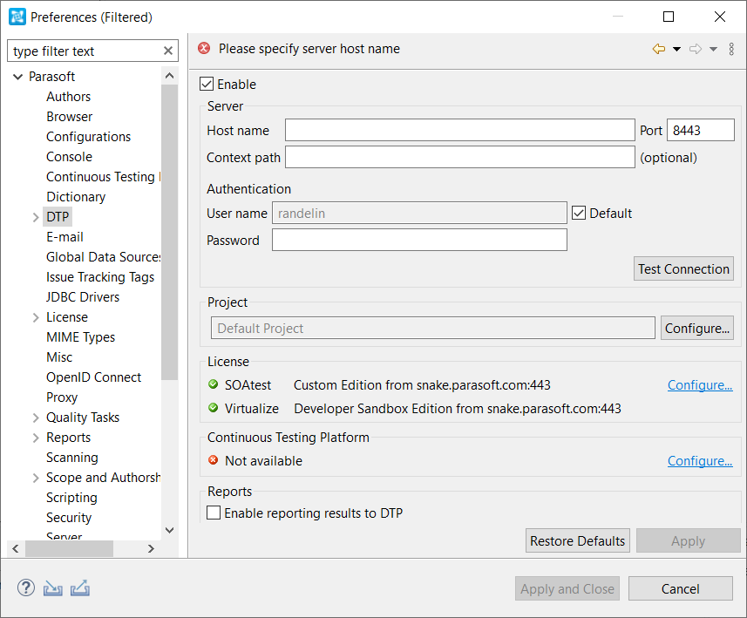
Task: Click the tree scroll up arrow
Action: click(x=169, y=76)
